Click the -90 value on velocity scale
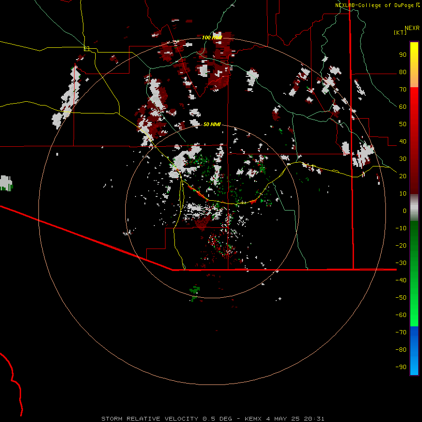Screen dimensions: 422x422 [x=401, y=367]
